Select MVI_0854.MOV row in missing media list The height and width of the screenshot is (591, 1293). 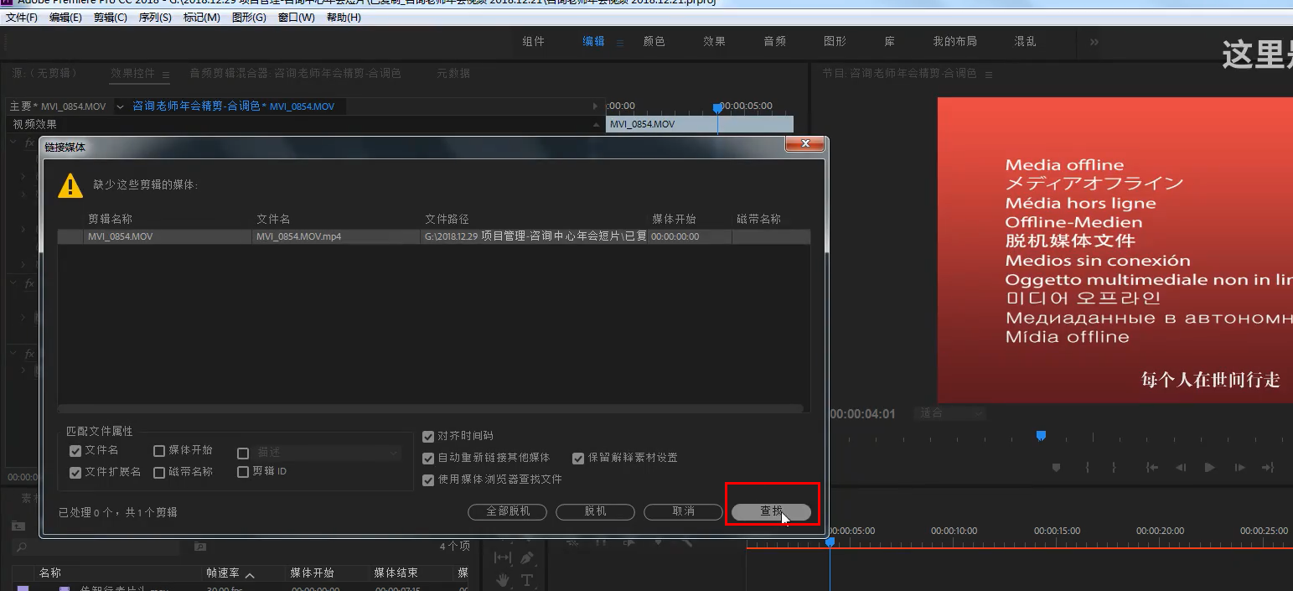pos(433,237)
